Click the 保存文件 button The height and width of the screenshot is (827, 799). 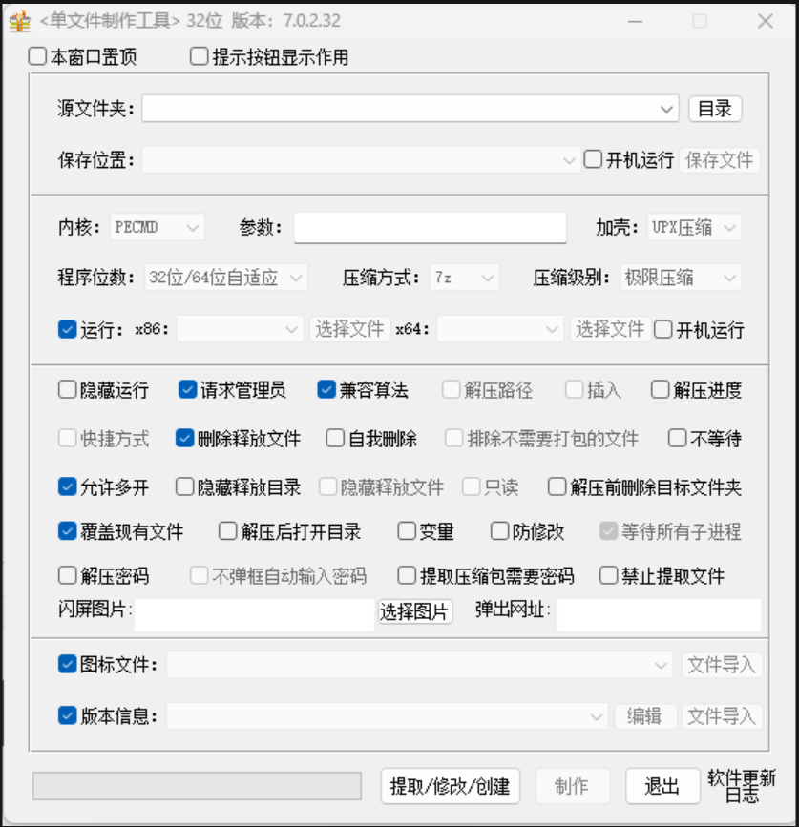720,160
